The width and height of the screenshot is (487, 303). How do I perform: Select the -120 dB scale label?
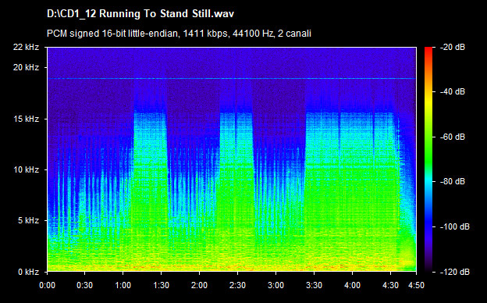point(455,272)
